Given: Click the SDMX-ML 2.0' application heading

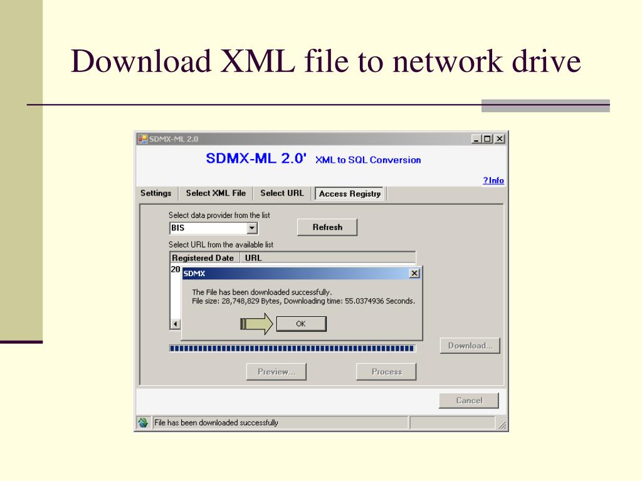Looking at the screenshot, I should pyautogui.click(x=256, y=158).
